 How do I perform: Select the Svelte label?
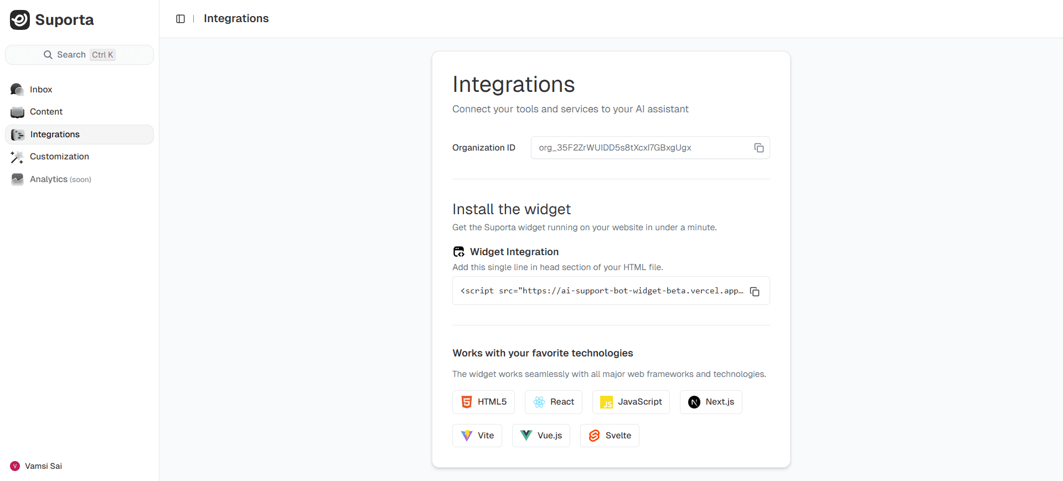(x=618, y=436)
